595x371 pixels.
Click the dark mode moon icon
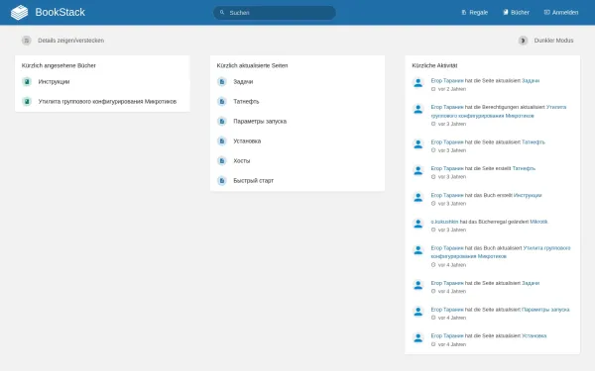523,41
